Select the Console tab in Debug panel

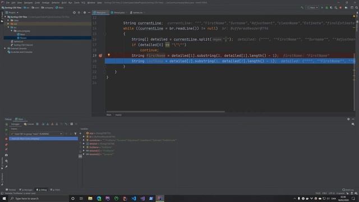[x=29, y=124]
